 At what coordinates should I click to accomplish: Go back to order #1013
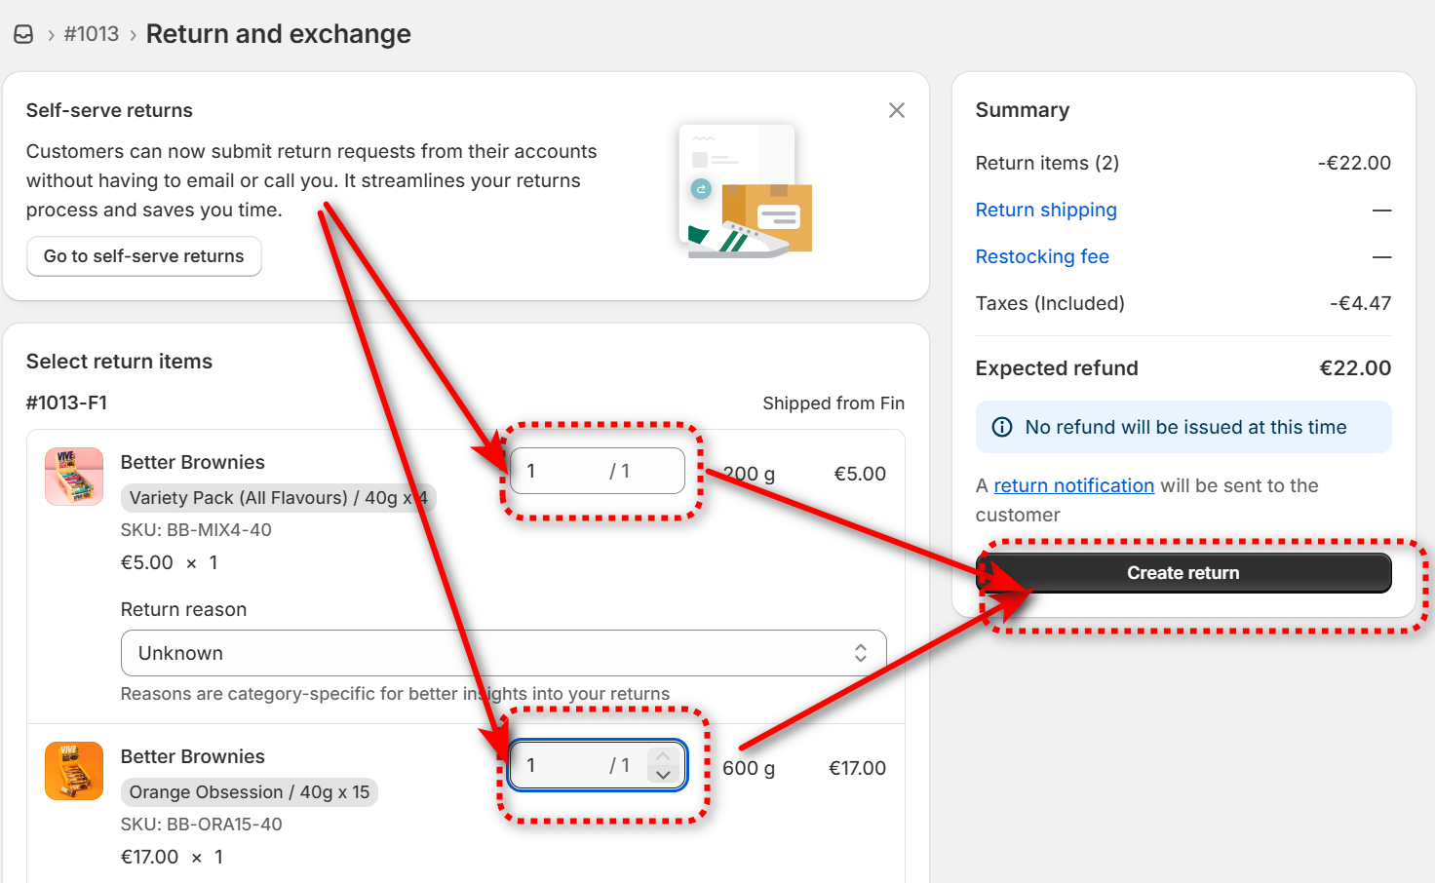pyautogui.click(x=92, y=34)
